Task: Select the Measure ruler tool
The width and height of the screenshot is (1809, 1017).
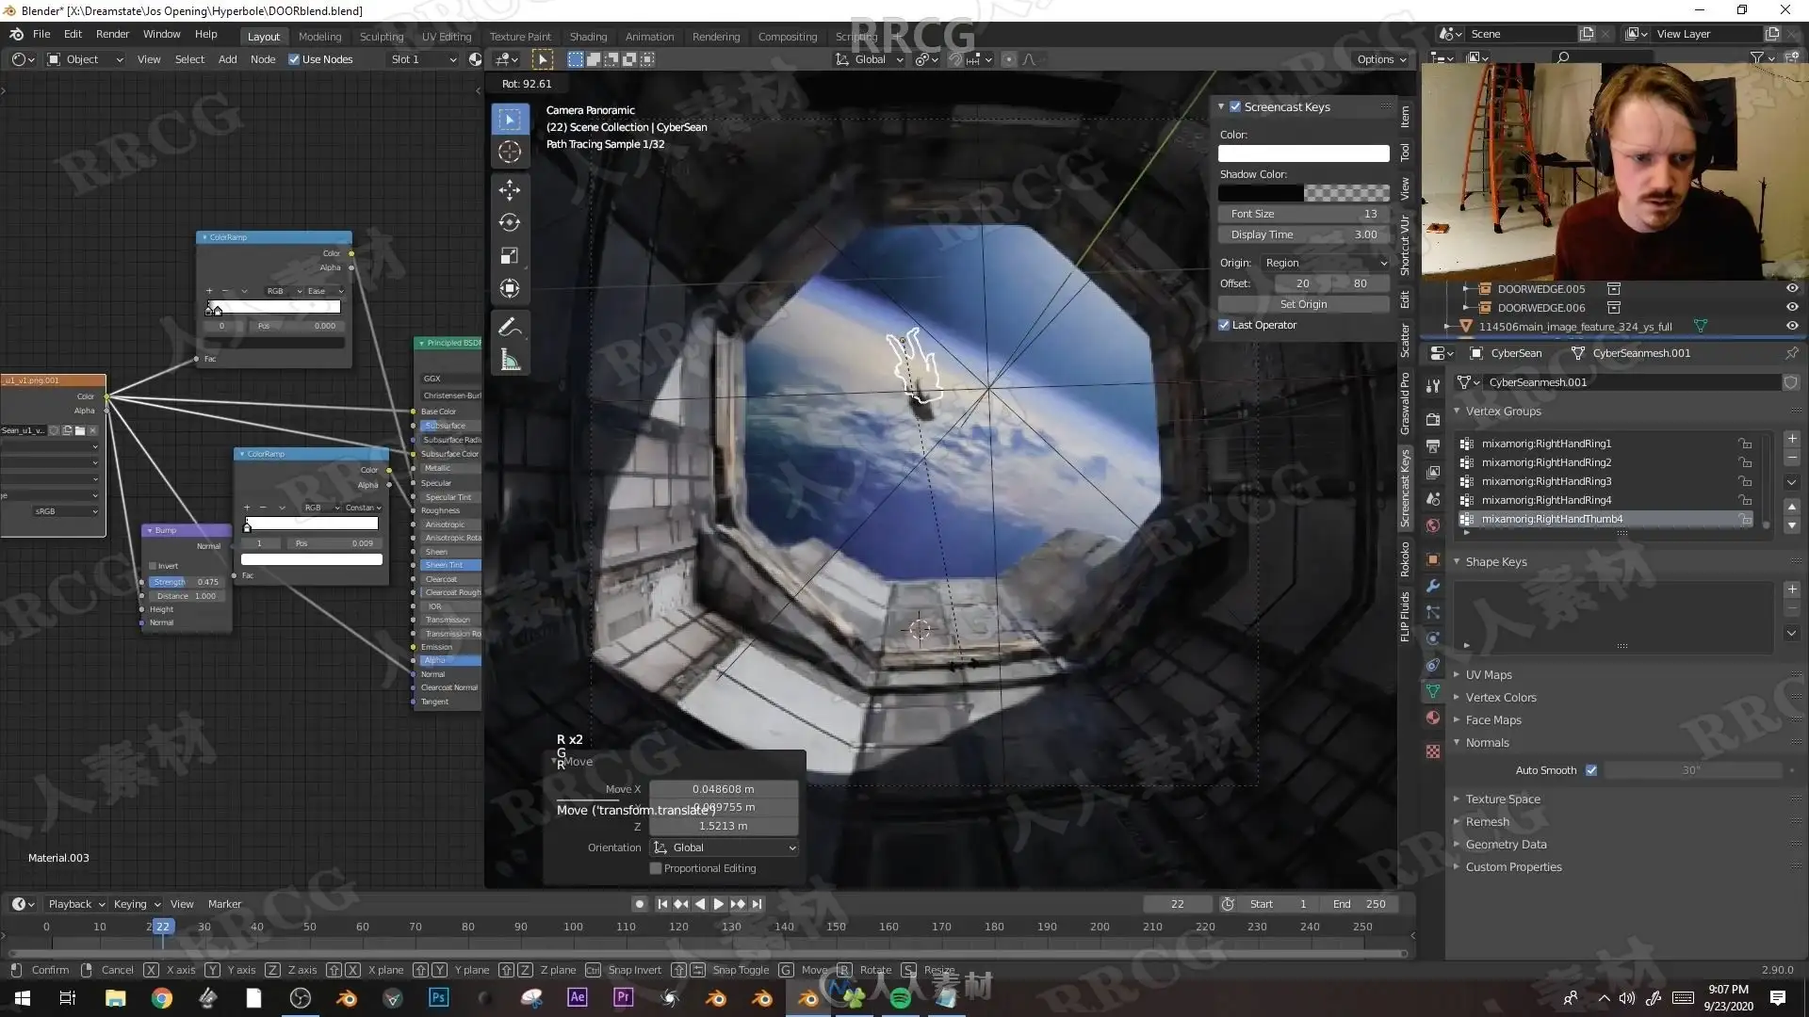Action: click(x=510, y=360)
